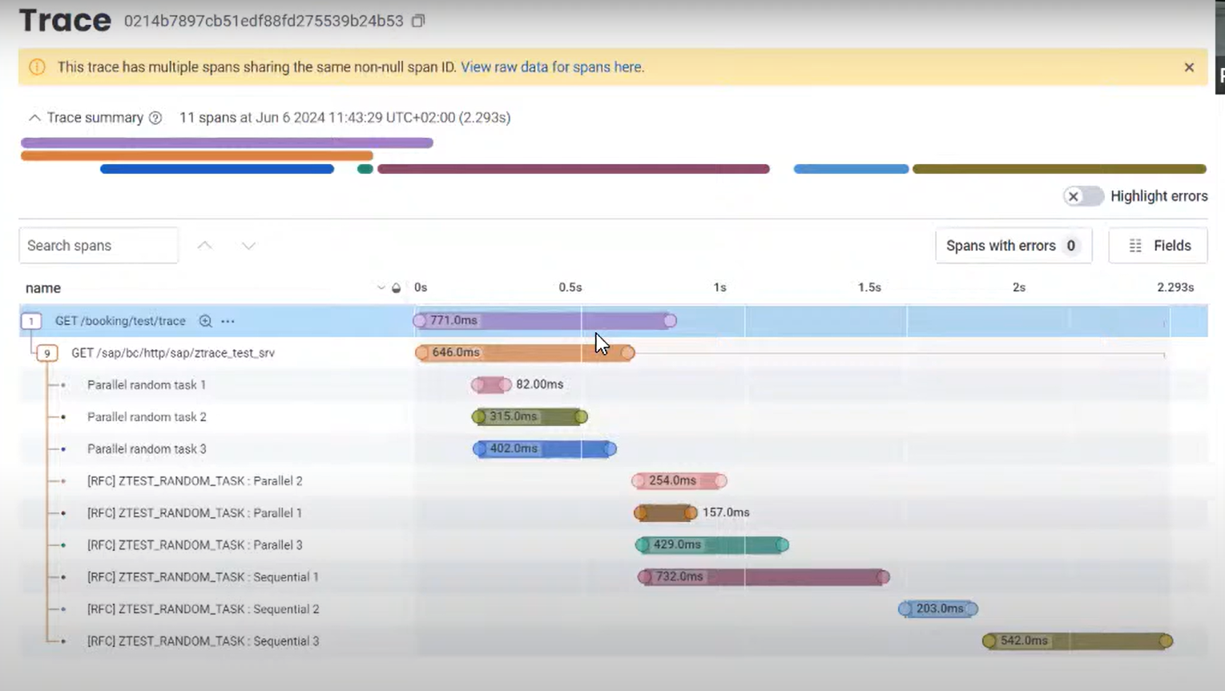Open the Fields button
The width and height of the screenshot is (1225, 691).
pos(1158,246)
